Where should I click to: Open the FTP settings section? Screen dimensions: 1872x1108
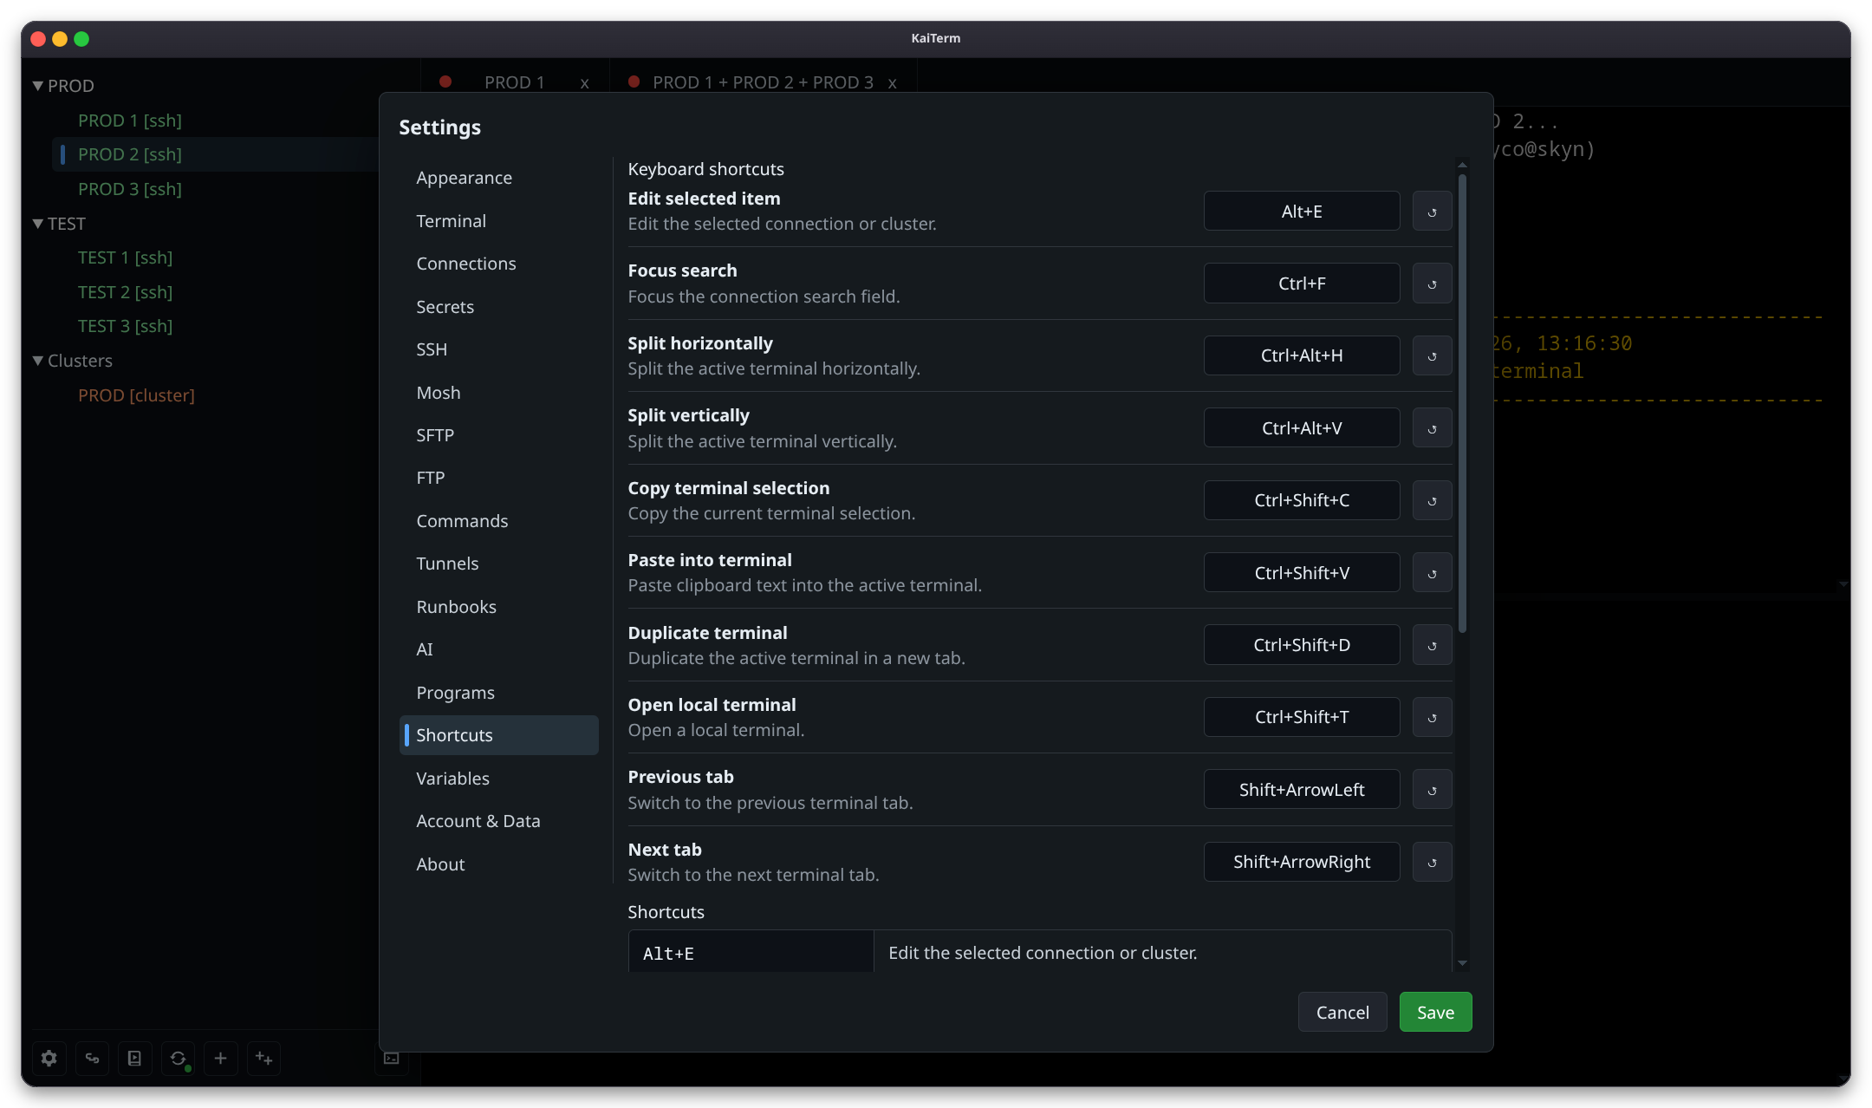tap(498, 478)
